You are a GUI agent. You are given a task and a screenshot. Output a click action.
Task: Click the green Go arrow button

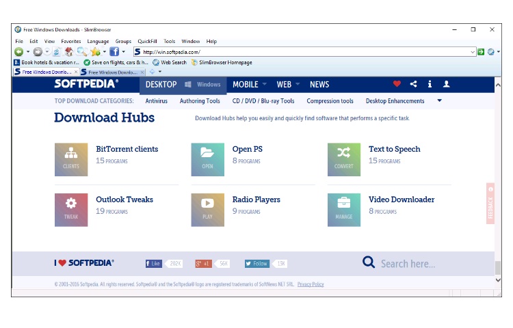pyautogui.click(x=481, y=52)
